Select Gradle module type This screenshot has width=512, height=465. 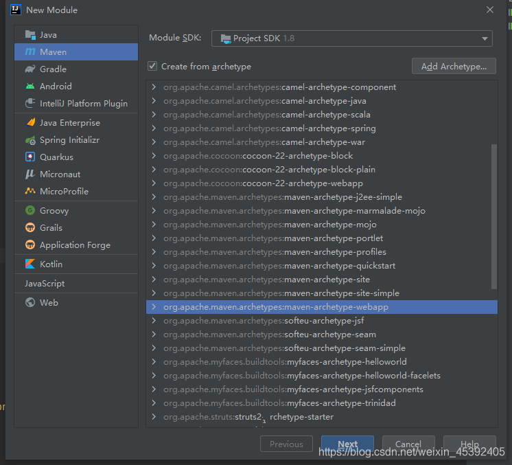(x=76, y=69)
